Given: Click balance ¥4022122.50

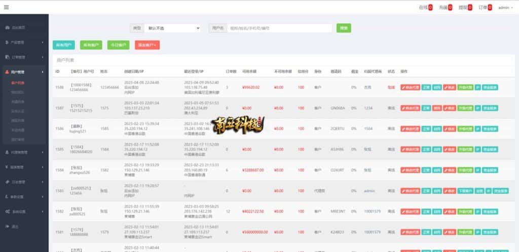Looking at the screenshot, I should [x=253, y=212].
